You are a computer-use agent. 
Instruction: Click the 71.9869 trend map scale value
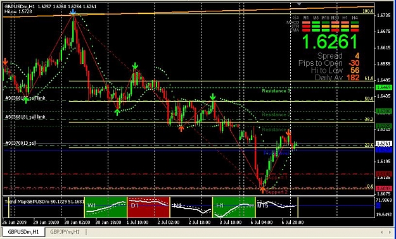[x=384, y=200]
